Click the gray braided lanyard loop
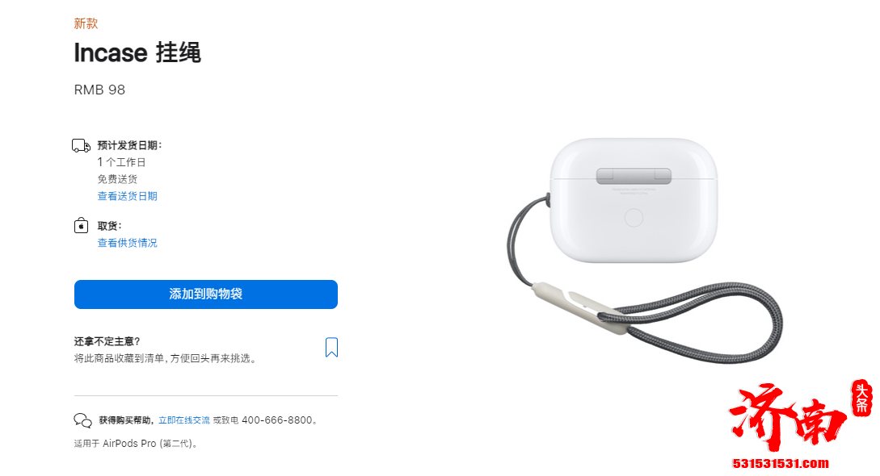 (x=701, y=324)
